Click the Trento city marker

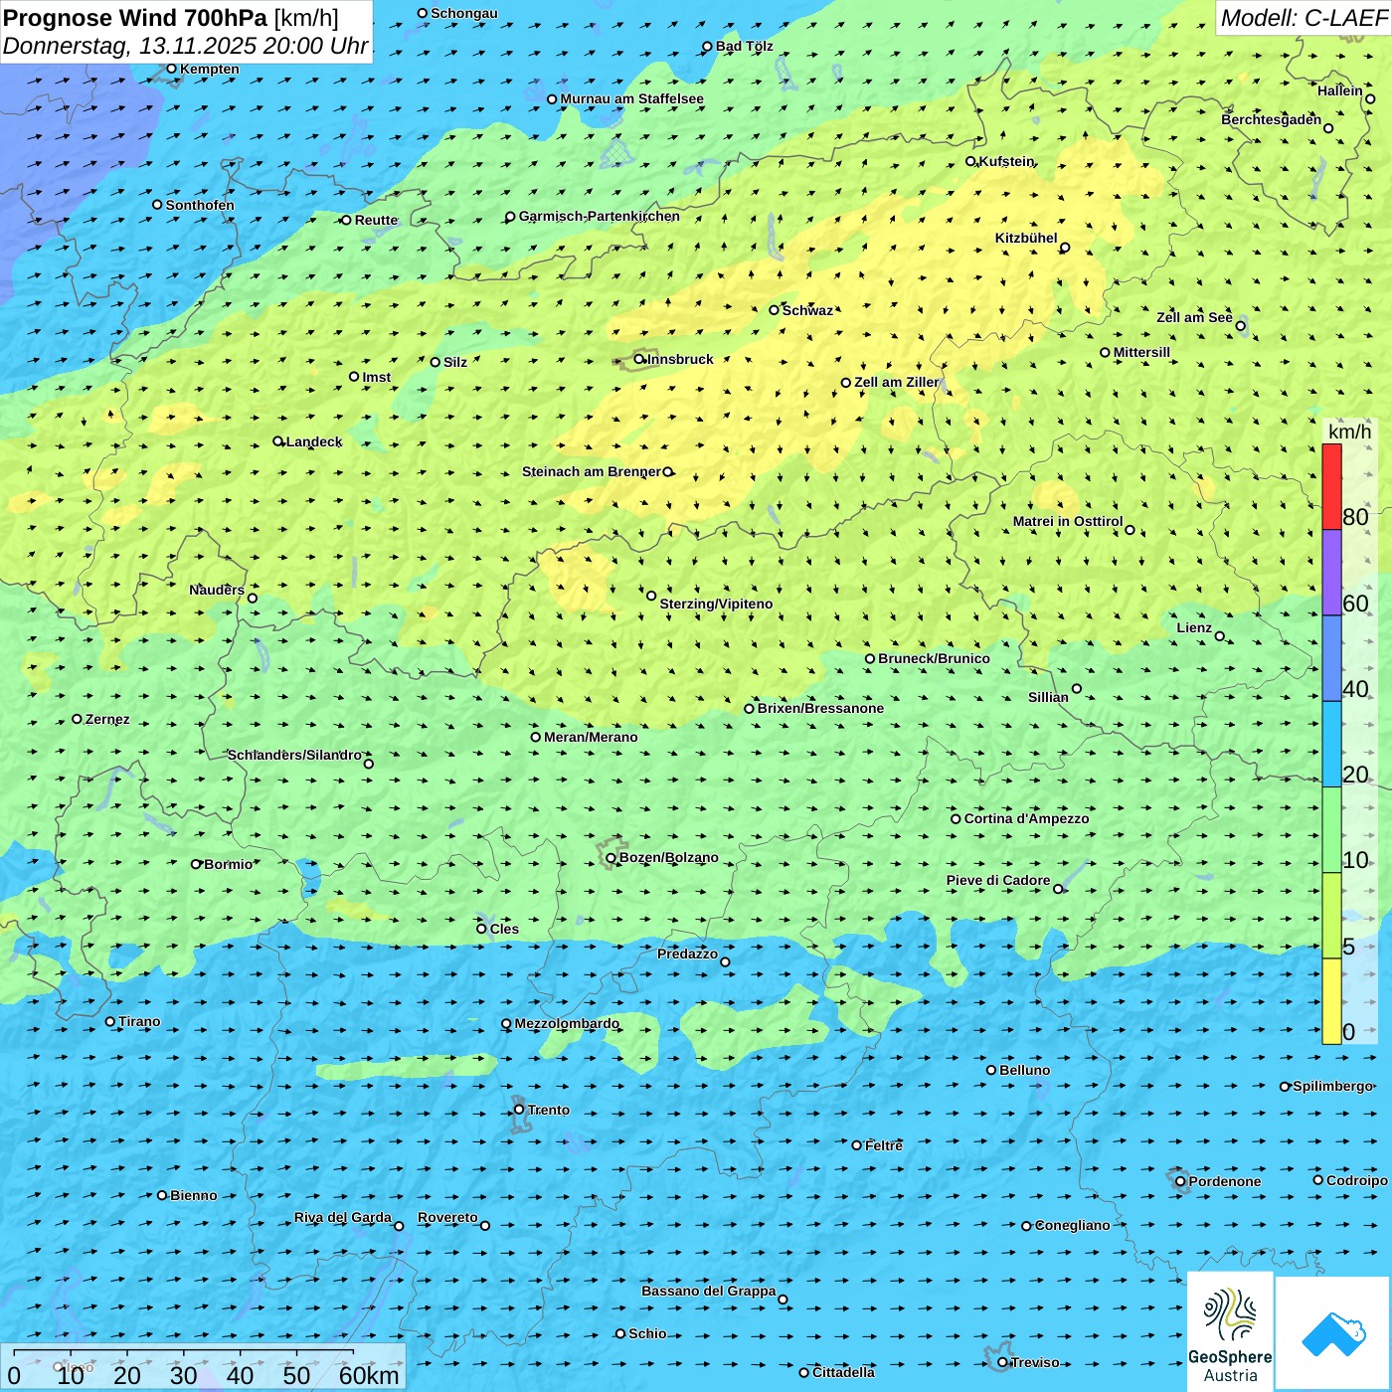click(519, 1110)
